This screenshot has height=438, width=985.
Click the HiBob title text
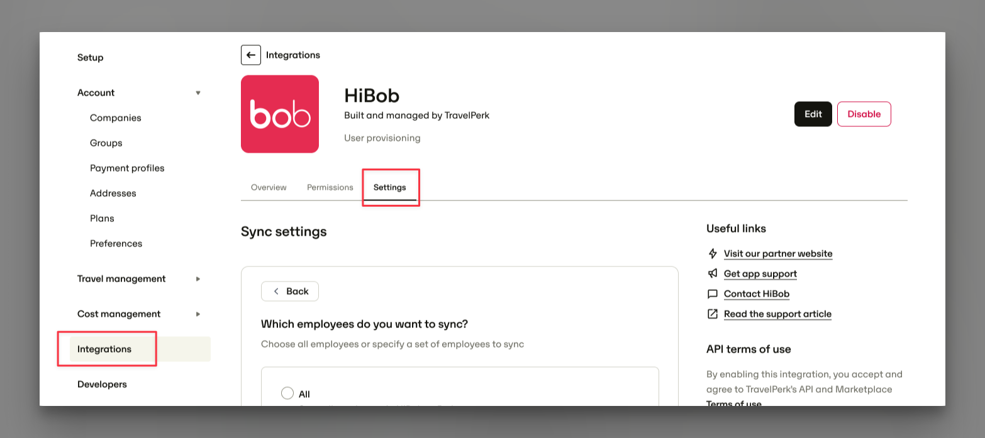click(x=372, y=96)
